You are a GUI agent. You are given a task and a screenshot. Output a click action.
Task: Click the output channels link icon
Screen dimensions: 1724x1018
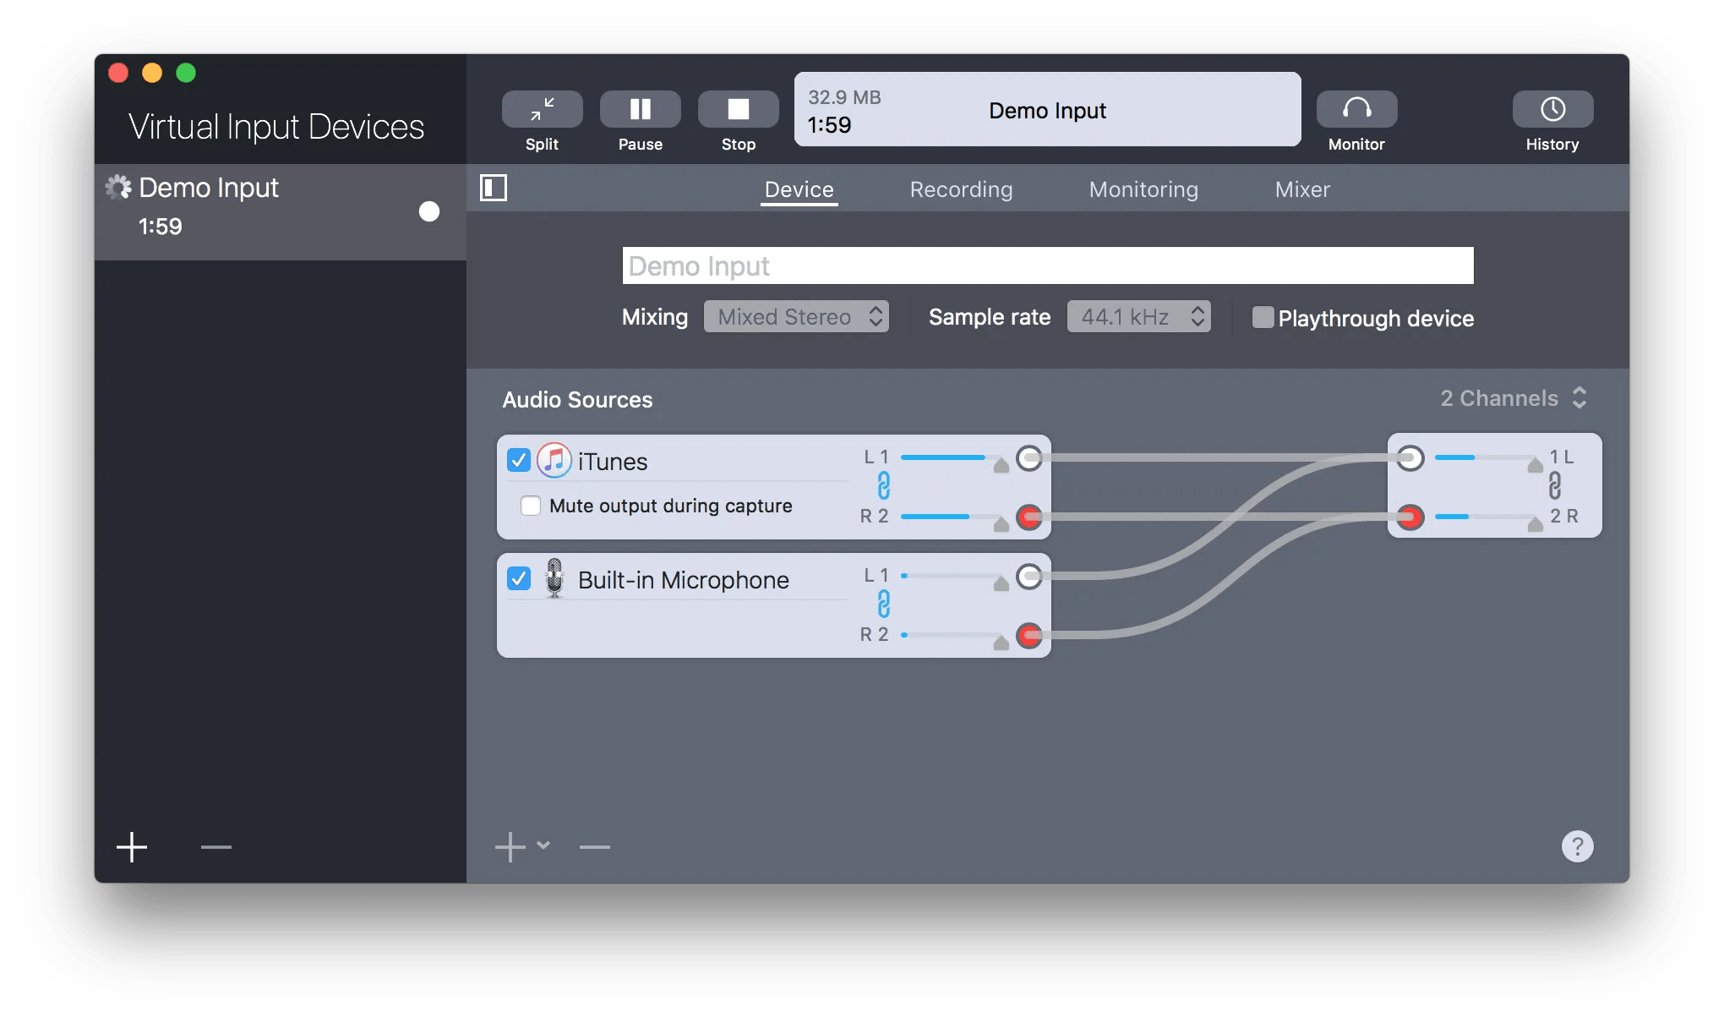pos(1554,486)
